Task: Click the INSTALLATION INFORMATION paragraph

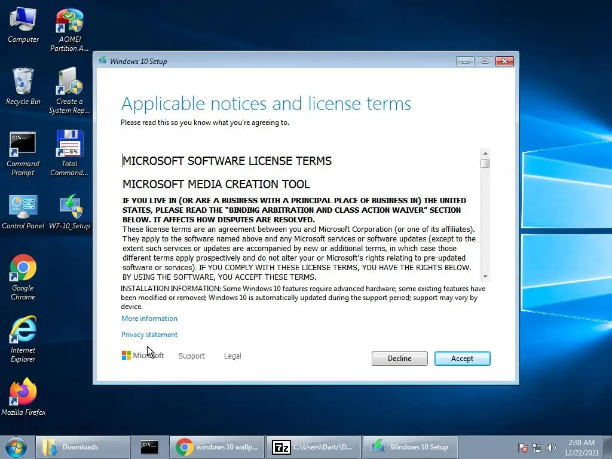Action: click(x=303, y=298)
